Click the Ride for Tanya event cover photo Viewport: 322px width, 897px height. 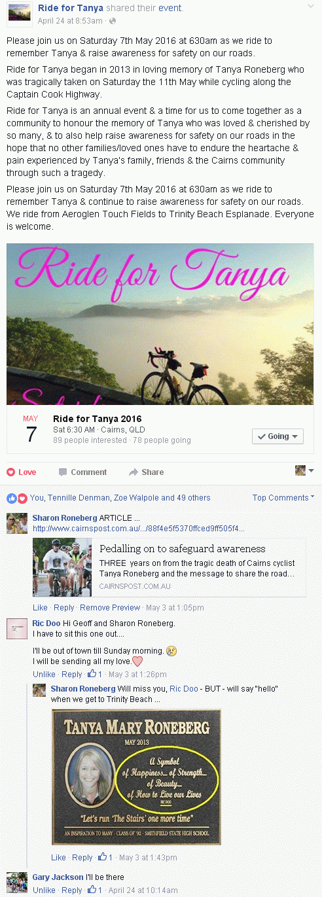click(x=160, y=325)
